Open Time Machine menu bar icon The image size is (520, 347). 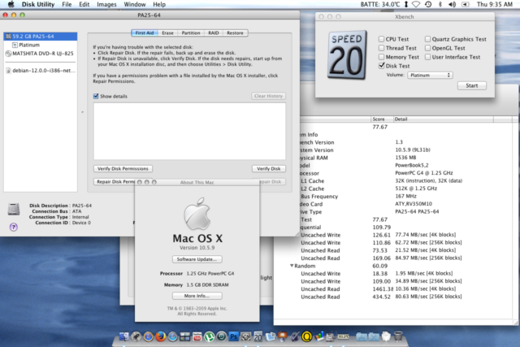(x=428, y=4)
